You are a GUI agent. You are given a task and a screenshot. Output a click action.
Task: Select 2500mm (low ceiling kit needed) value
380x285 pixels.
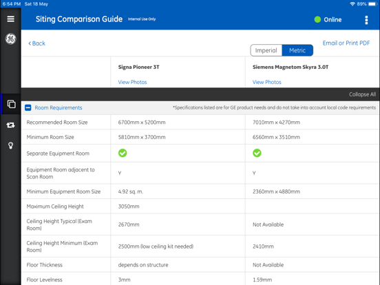click(x=156, y=246)
